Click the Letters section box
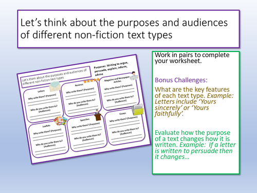The image size is (257, 193). (43, 105)
